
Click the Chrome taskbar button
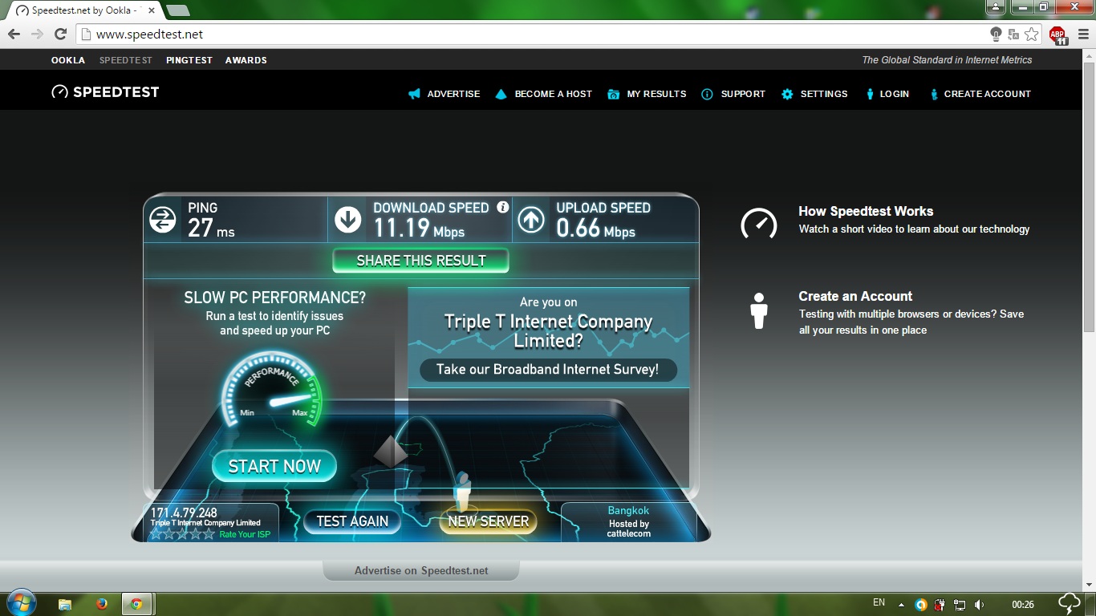[137, 604]
